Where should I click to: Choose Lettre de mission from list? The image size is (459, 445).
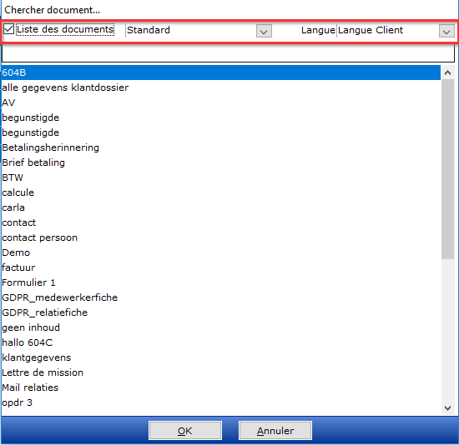tap(220, 372)
